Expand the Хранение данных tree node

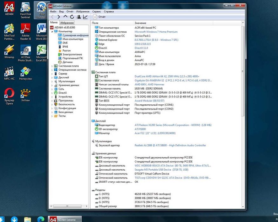coord(52,85)
